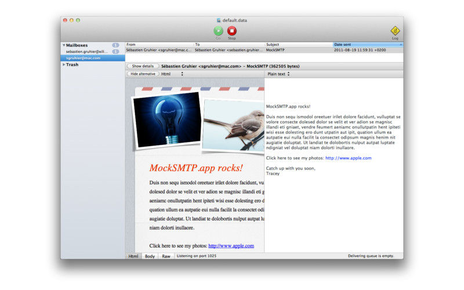This screenshot has height=290, width=464.
Task: Open the apple.com link in plain text pane
Action: point(349,158)
